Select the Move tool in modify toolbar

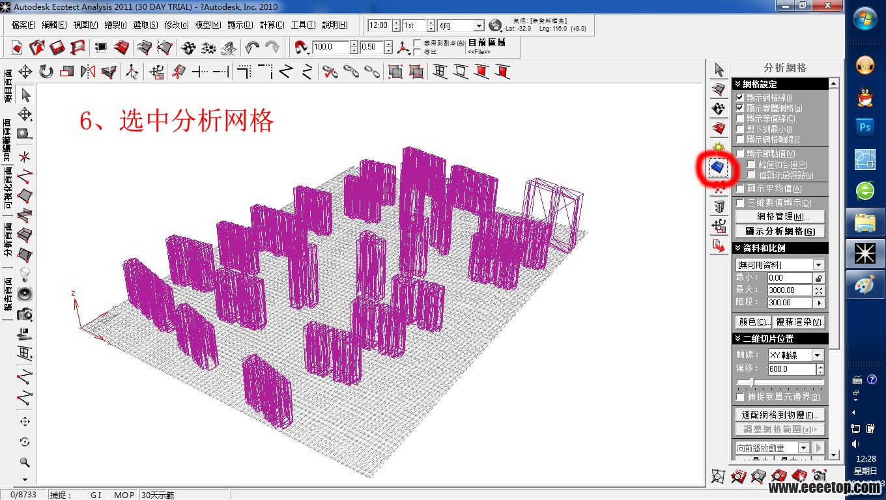click(x=25, y=72)
